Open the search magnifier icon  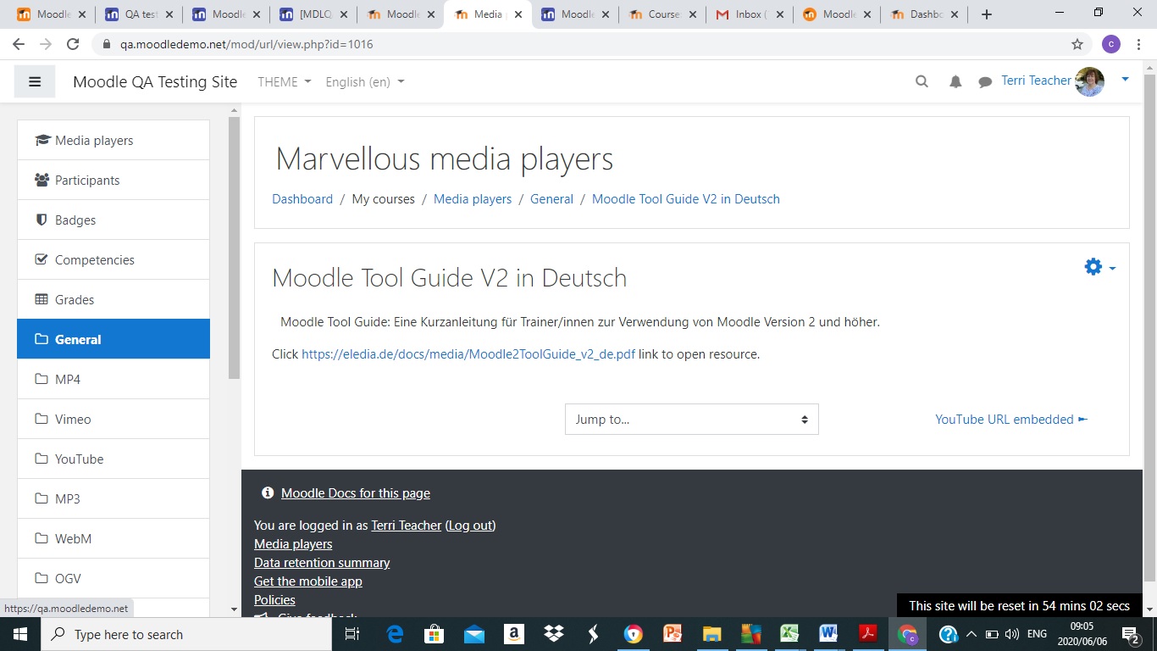click(922, 81)
